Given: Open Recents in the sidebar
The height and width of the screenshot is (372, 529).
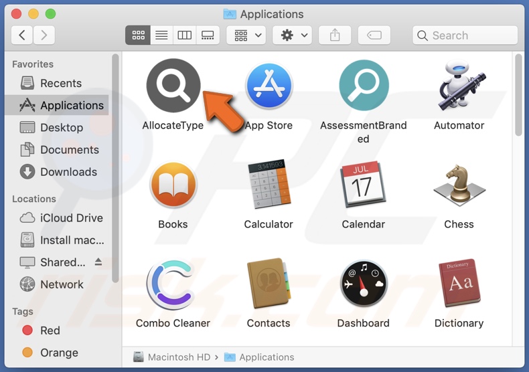Looking at the screenshot, I should pos(57,83).
